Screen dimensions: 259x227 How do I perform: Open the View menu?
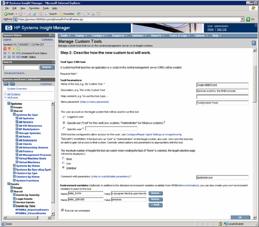[23, 8]
